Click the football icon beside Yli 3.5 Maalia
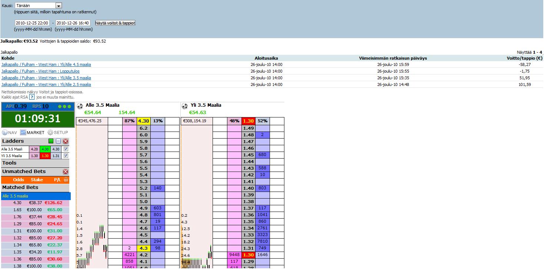 pos(184,106)
